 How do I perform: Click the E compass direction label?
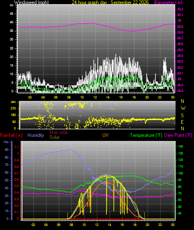[182, 122]
